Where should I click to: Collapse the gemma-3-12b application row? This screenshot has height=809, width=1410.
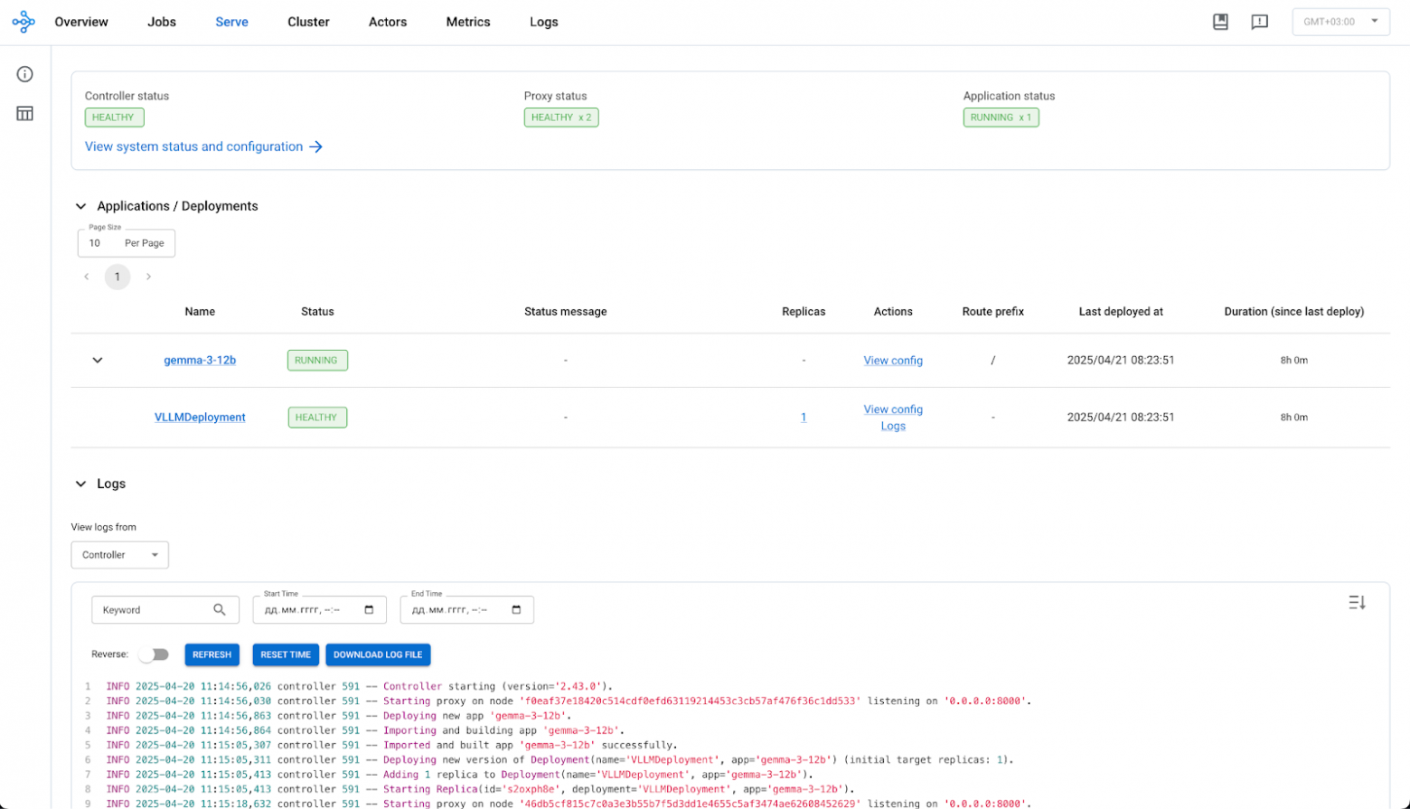pos(98,361)
